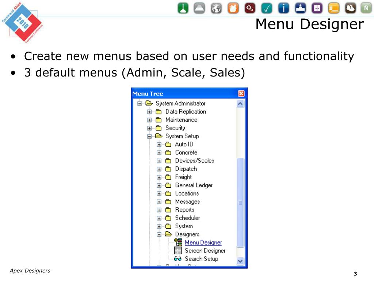Viewport: 374px width, 281px height.
Task: Expand the General Ledger node
Action: (x=159, y=186)
